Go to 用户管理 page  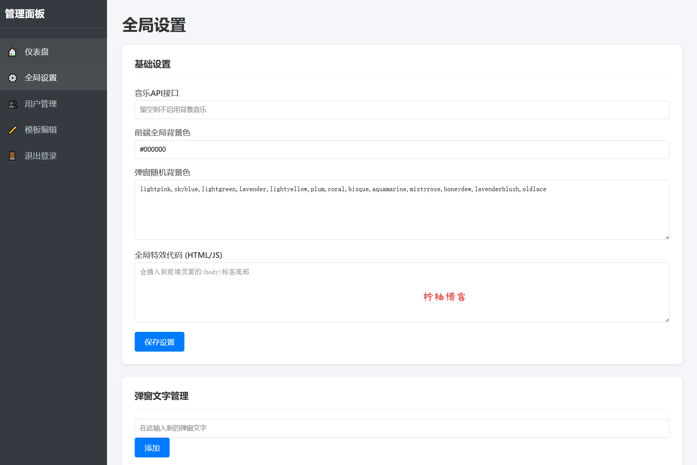[x=41, y=104]
